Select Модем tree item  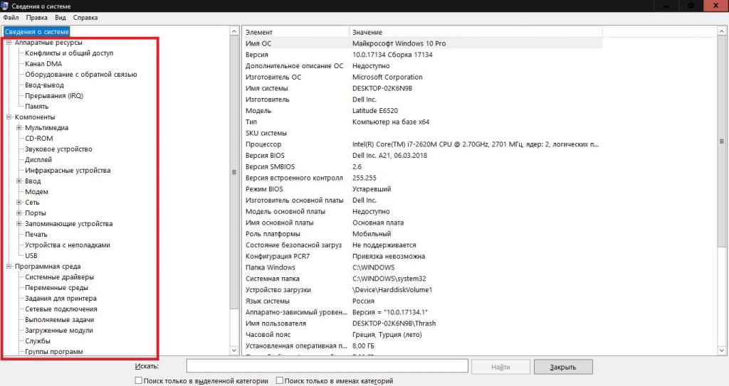[36, 192]
